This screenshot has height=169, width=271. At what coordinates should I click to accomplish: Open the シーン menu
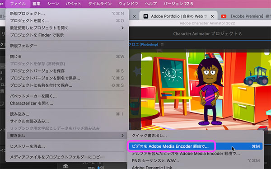tap(53, 4)
